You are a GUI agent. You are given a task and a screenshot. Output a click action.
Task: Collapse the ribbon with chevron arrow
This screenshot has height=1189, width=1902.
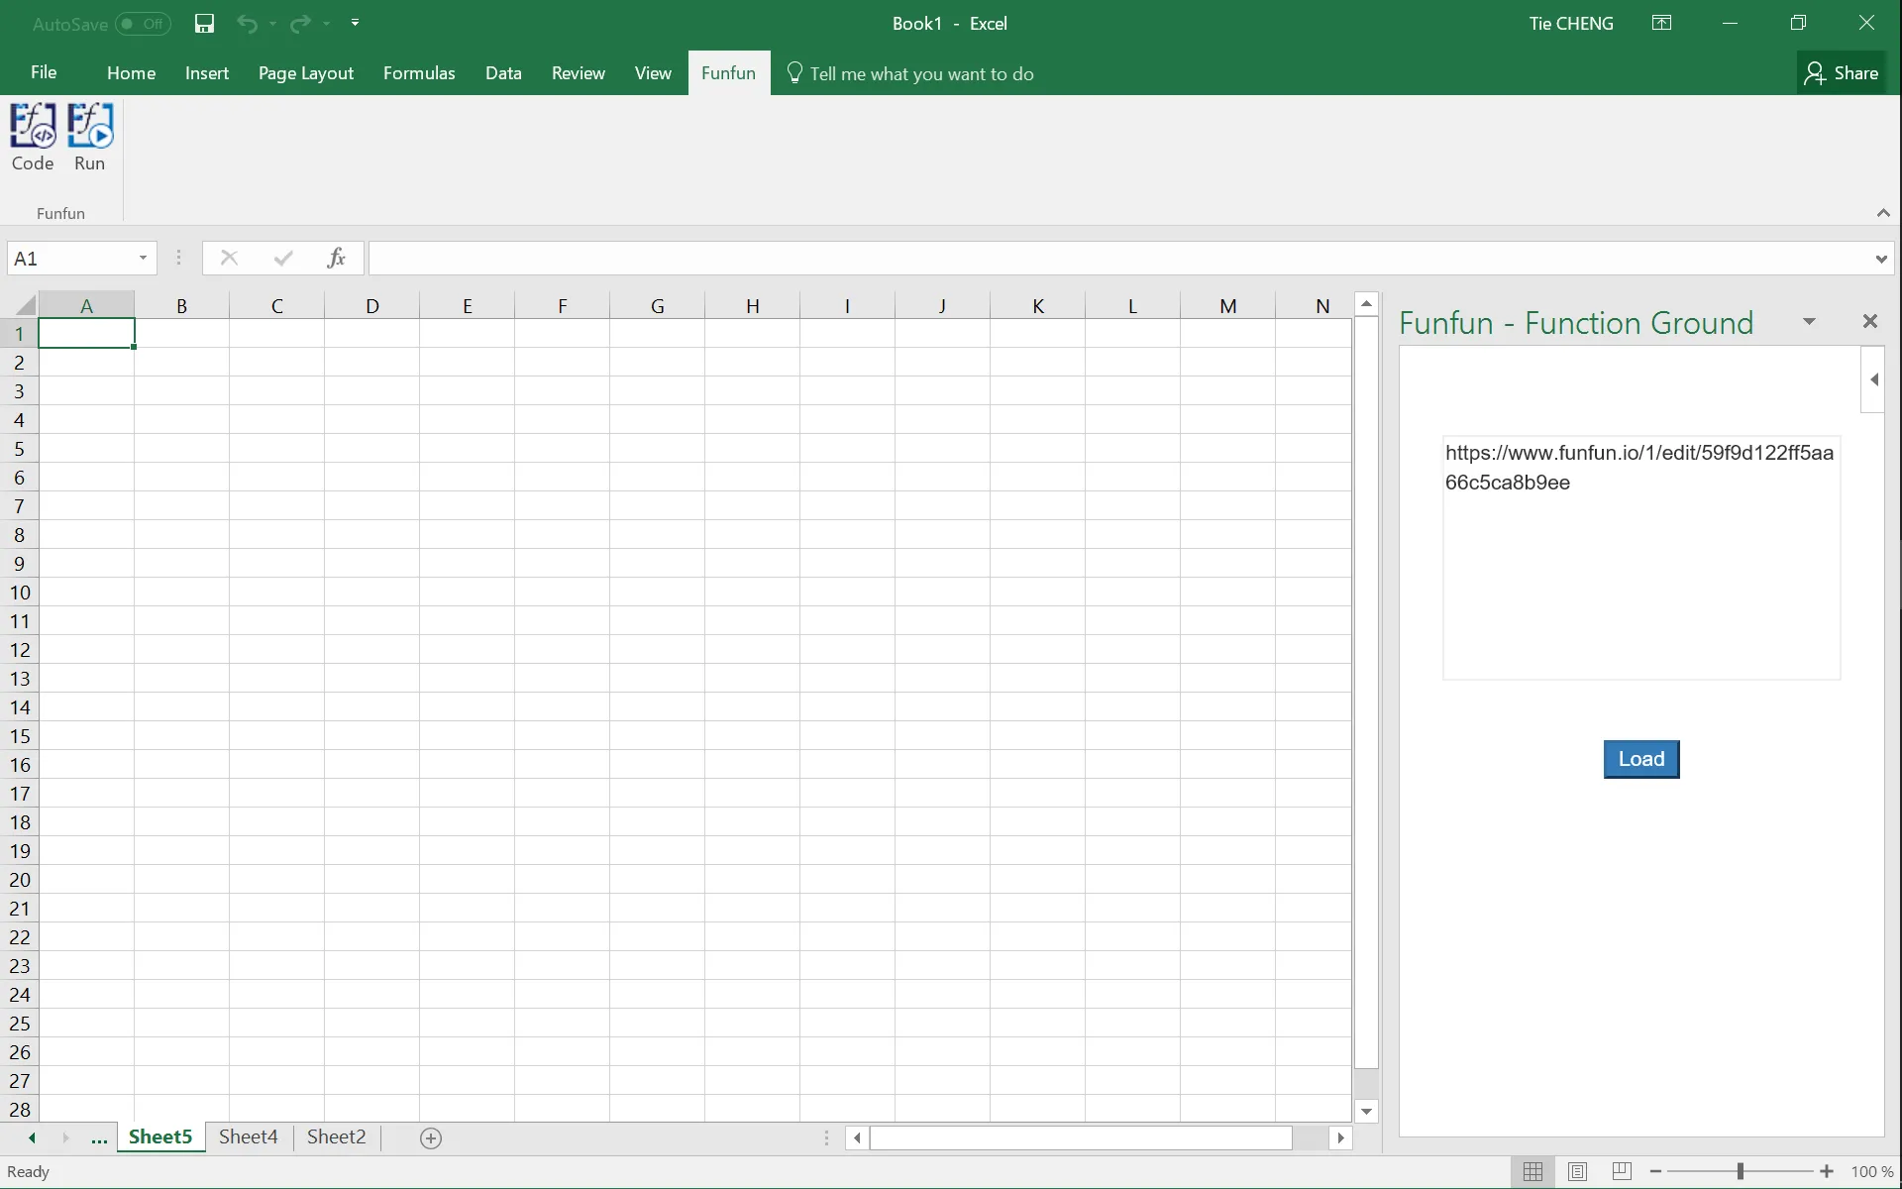coord(1883,213)
